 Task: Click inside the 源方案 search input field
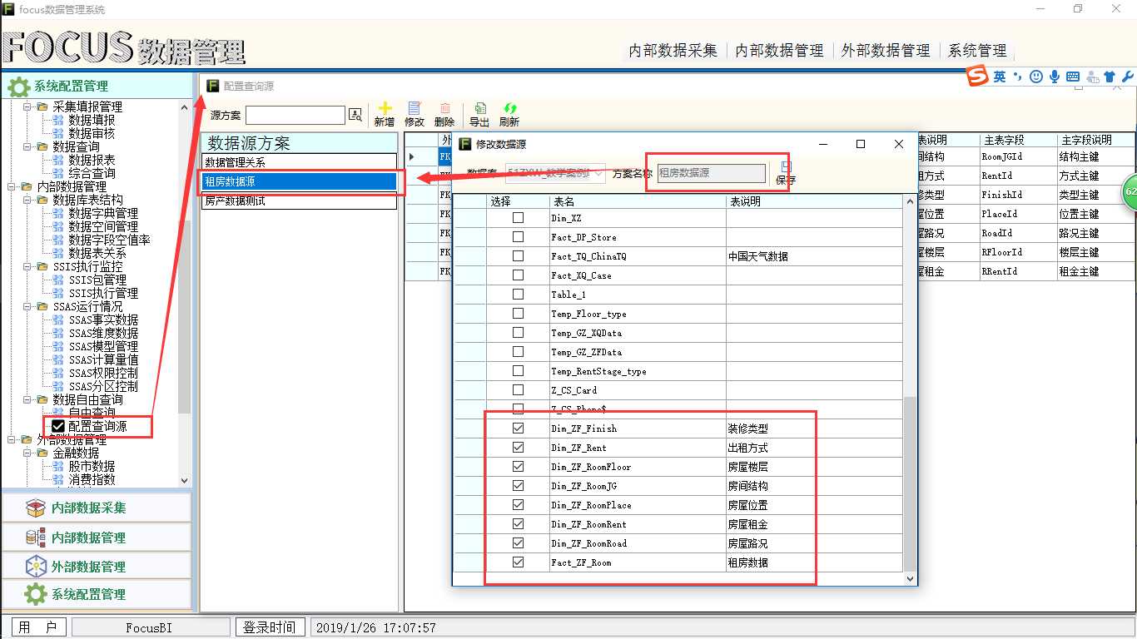click(x=295, y=115)
